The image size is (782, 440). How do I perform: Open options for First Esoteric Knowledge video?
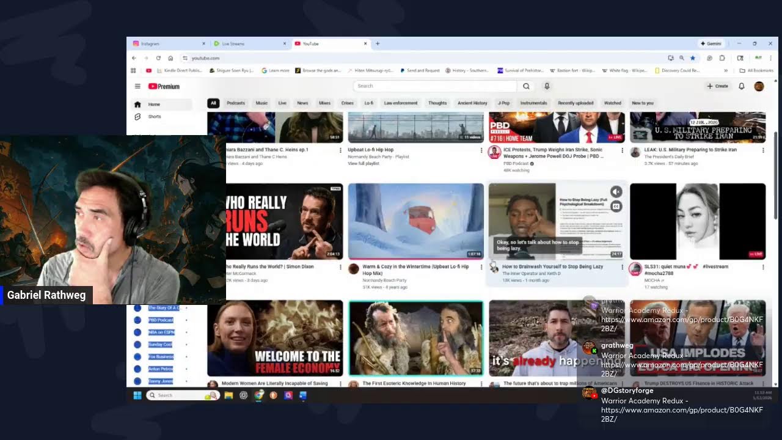coord(481,384)
